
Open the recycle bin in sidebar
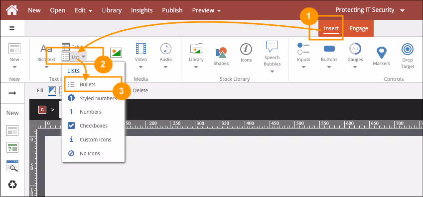pos(12,185)
